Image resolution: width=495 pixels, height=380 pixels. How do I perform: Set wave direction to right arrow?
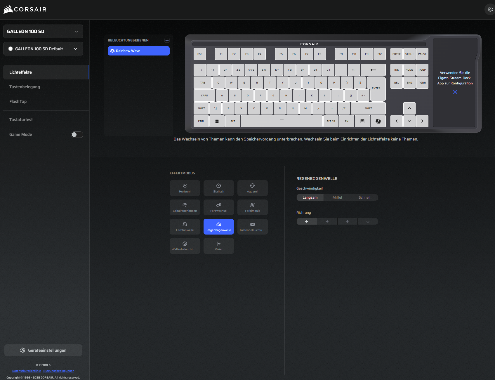[327, 221]
